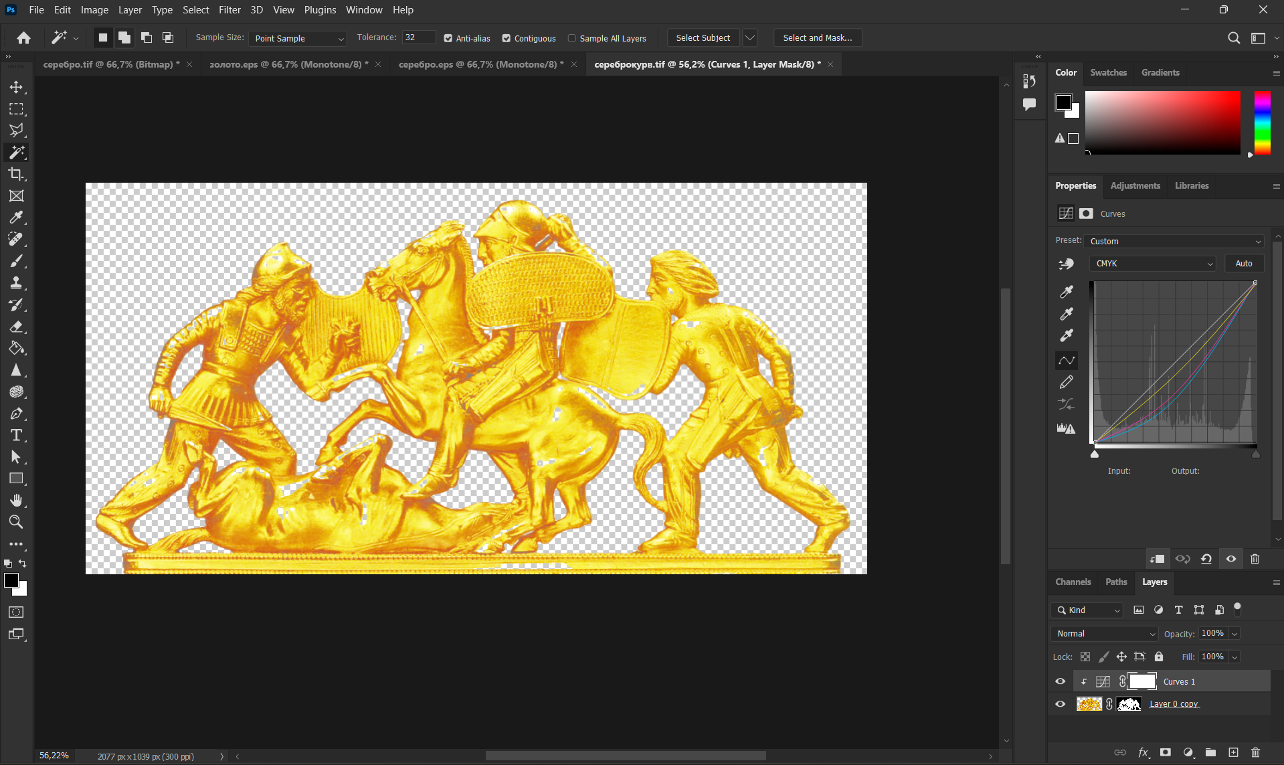Activate the Hand tool

(16, 501)
